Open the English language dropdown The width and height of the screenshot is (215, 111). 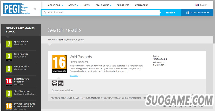[x=205, y=5]
